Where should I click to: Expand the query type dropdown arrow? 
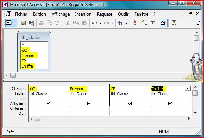coord(126,23)
